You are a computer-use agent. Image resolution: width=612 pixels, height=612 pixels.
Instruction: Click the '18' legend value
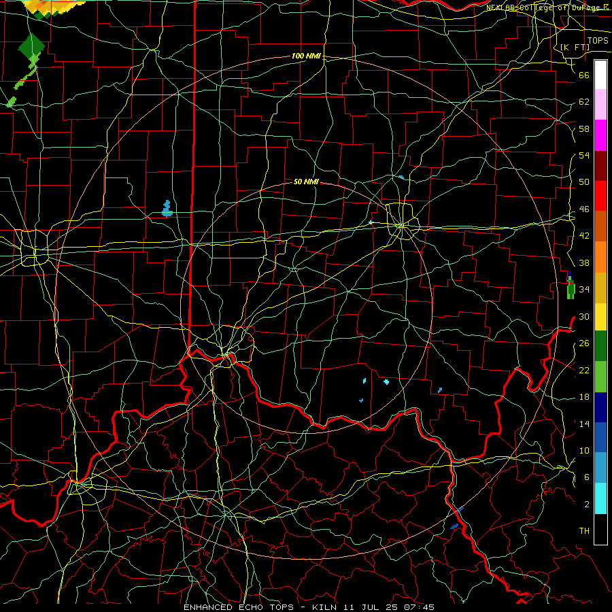(x=584, y=397)
